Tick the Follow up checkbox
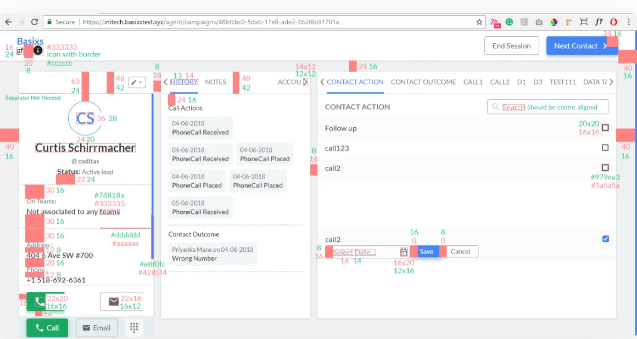This screenshot has width=637, height=339. (x=605, y=127)
